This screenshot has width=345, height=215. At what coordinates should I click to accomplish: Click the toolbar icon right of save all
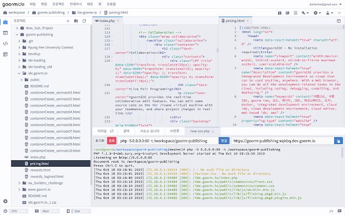(295, 13)
